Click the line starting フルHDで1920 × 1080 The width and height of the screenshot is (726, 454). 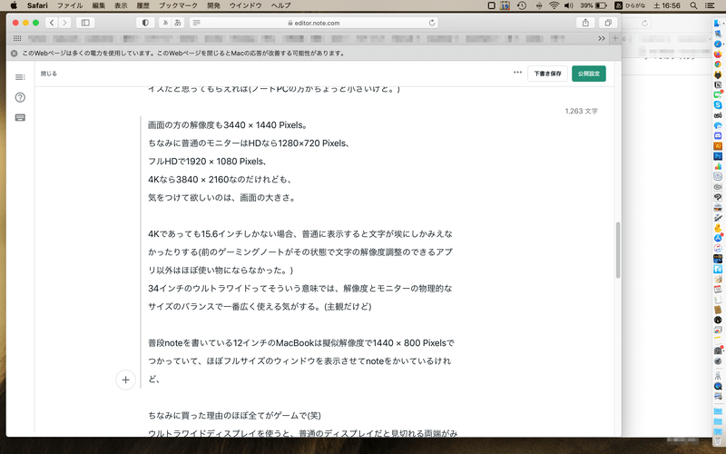207,162
